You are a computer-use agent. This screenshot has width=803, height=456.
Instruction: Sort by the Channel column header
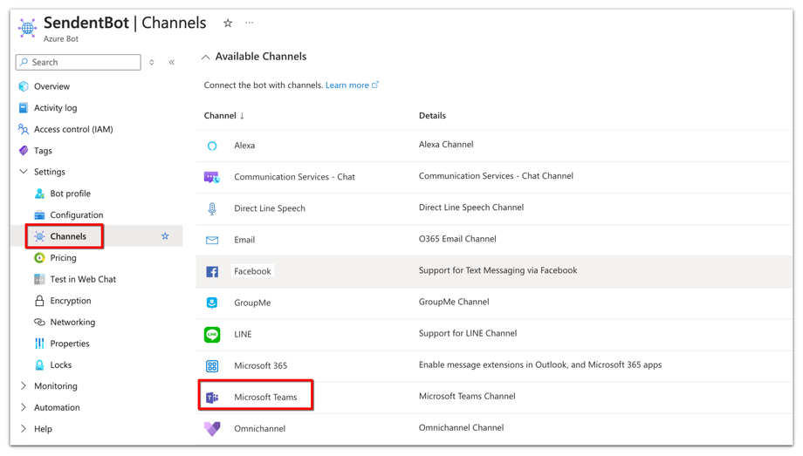click(223, 116)
